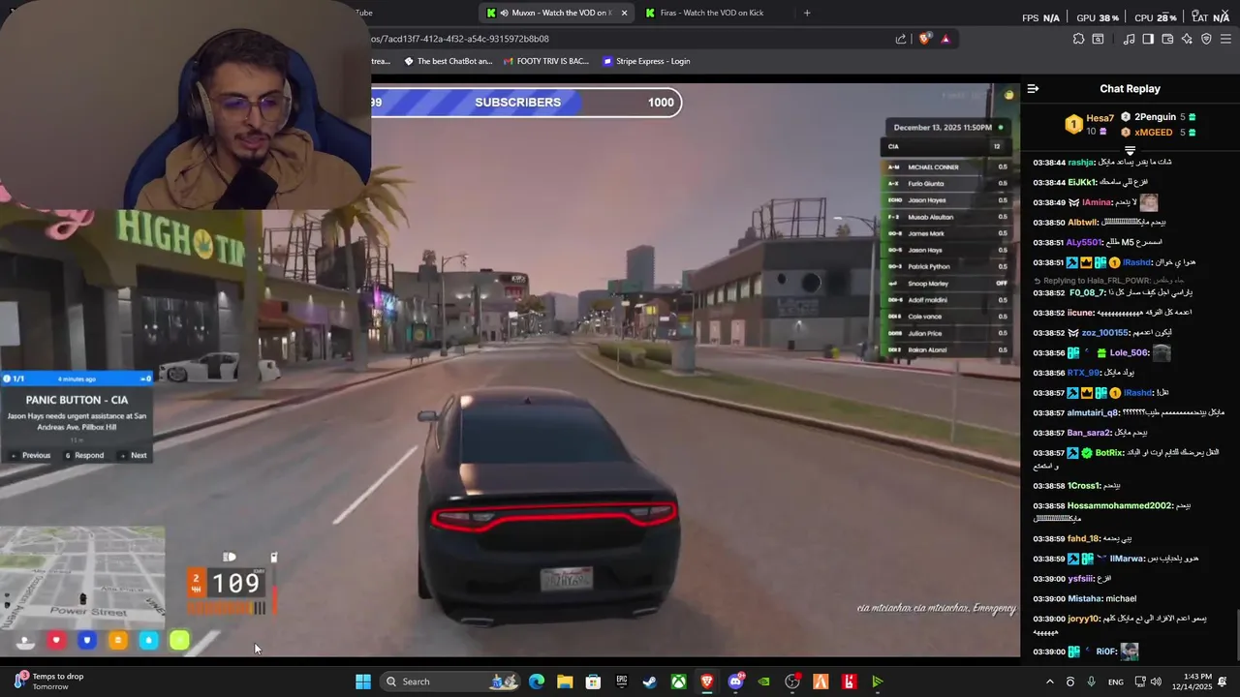Open NVIDIA app from taskbar
Image resolution: width=1240 pixels, height=697 pixels.
pos(764,682)
